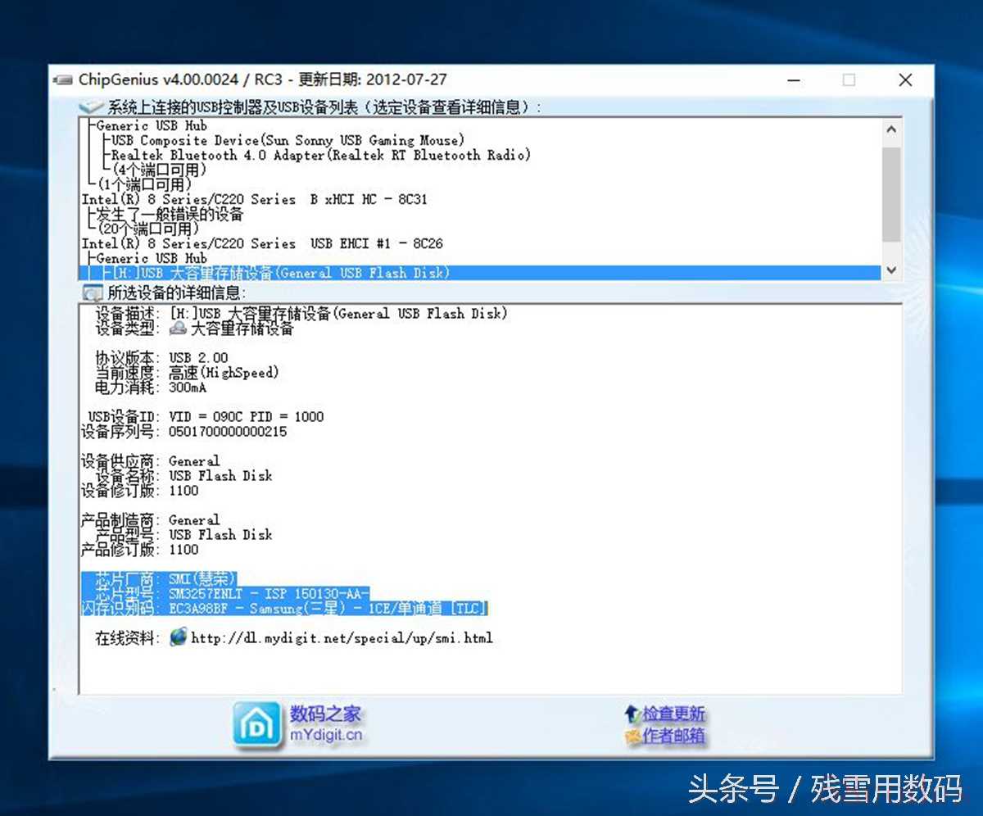Click the 系统上连接的USB控制器及USB设备列表 heading
This screenshot has height=816, width=983.
point(324,107)
